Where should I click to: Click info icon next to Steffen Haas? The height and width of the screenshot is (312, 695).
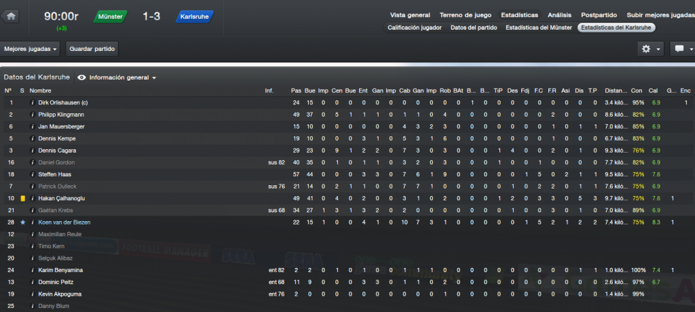(33, 174)
